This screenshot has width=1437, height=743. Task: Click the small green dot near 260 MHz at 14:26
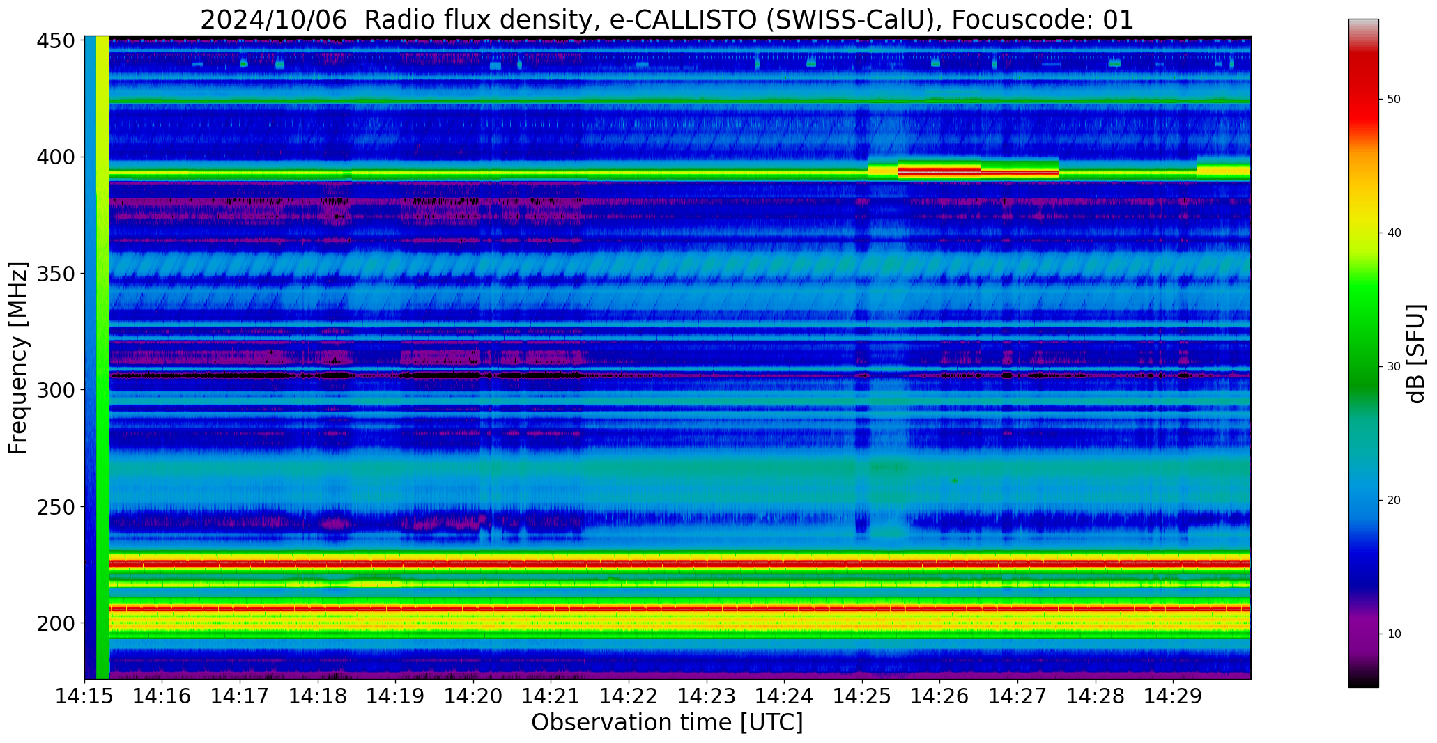955,480
